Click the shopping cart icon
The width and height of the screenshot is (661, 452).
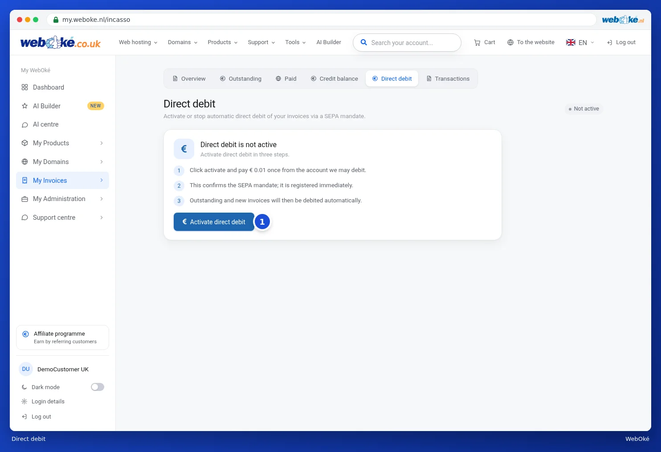(x=477, y=42)
